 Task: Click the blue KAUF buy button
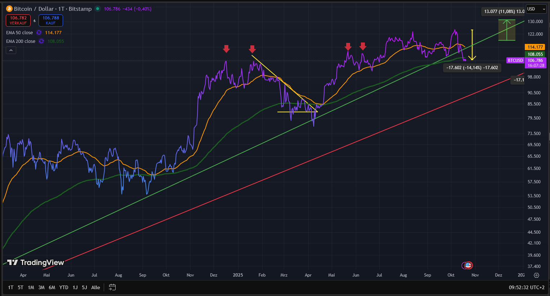tap(51, 21)
